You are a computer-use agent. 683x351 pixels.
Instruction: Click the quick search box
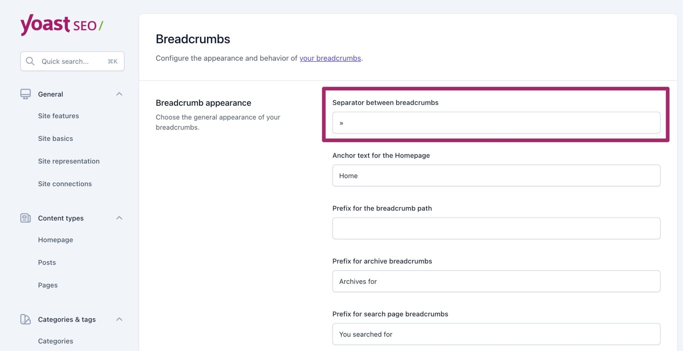point(72,61)
